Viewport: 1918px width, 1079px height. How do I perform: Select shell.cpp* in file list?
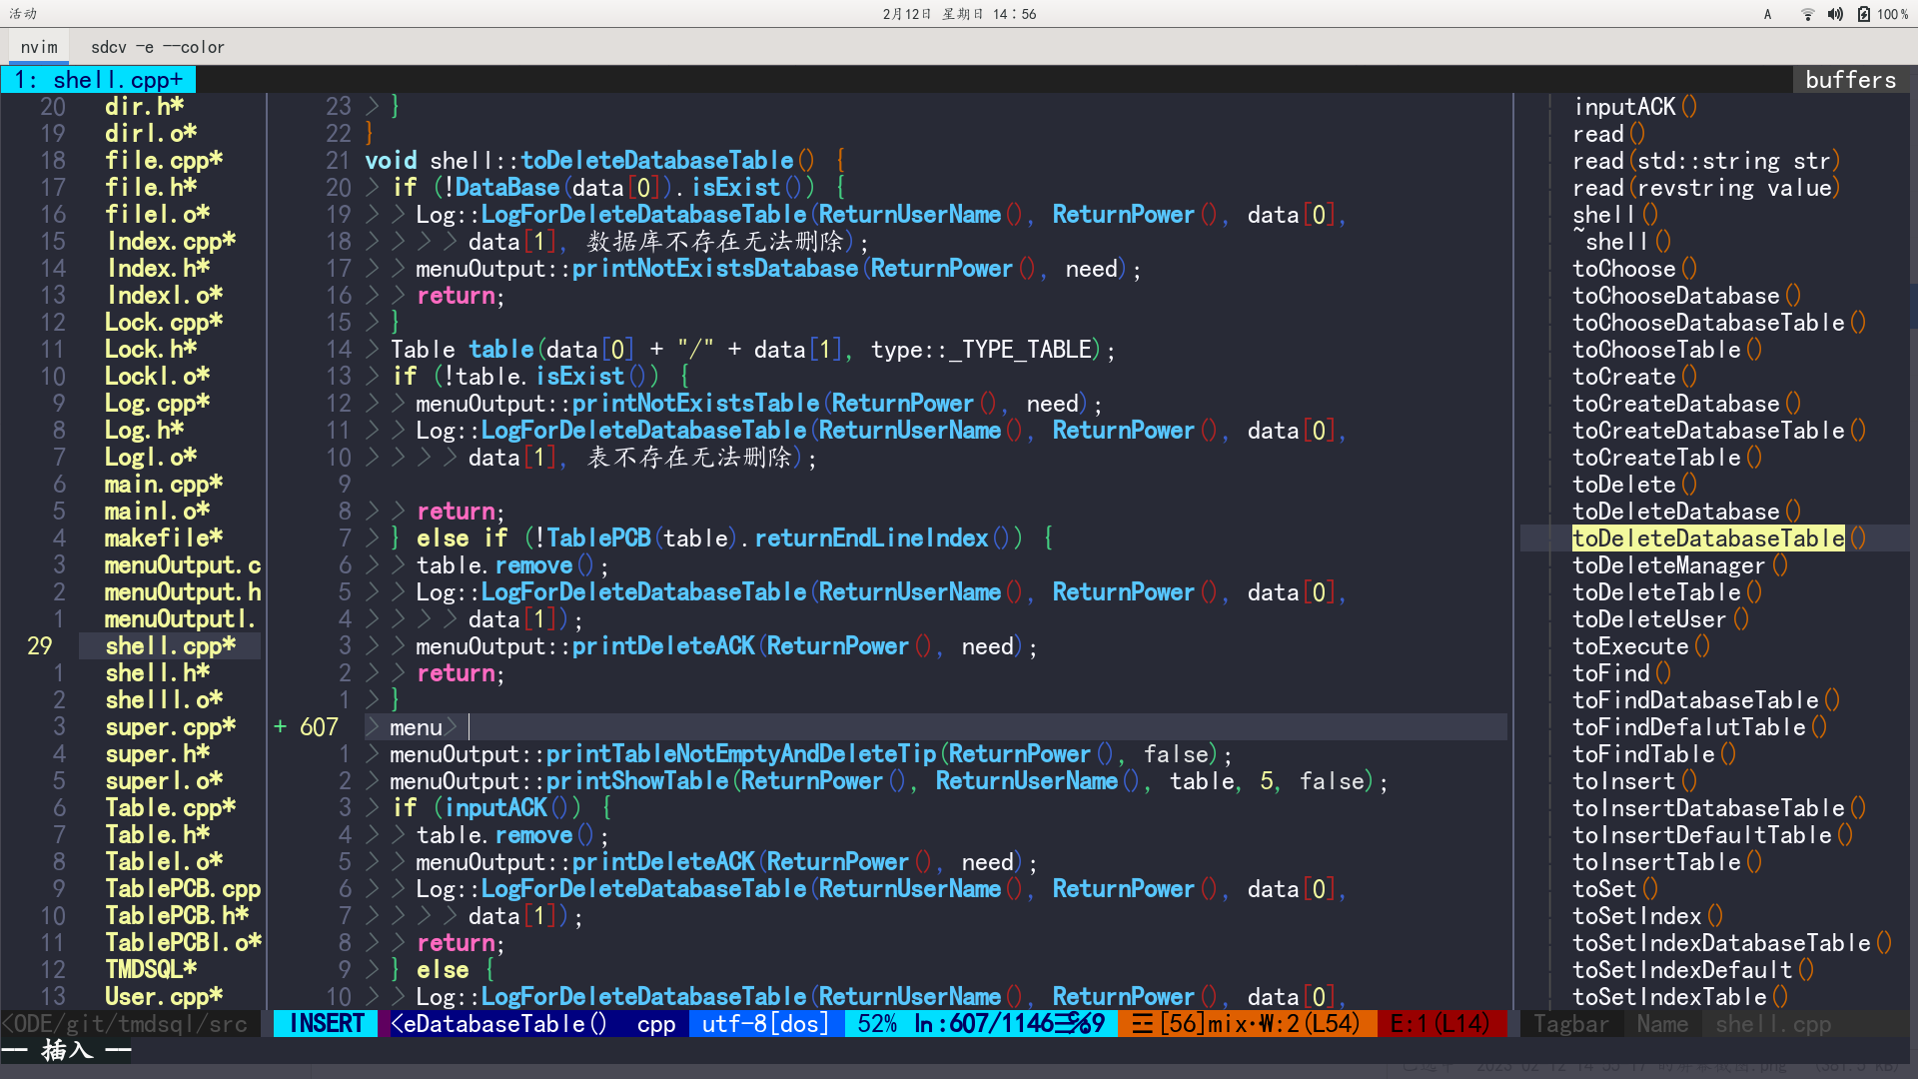(x=171, y=646)
